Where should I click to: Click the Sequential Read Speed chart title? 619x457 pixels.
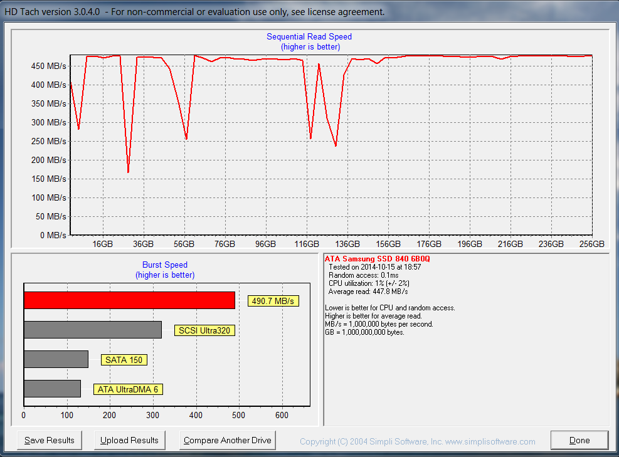[x=309, y=37]
